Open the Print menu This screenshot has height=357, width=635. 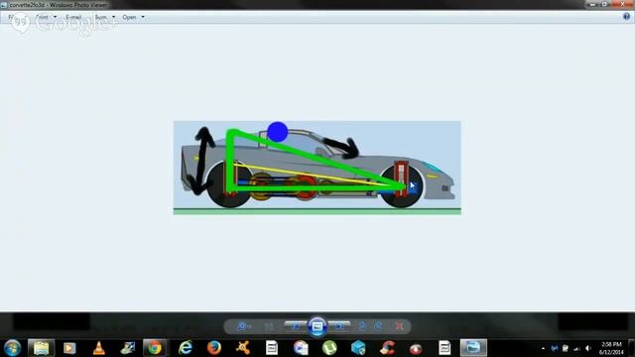point(42,17)
